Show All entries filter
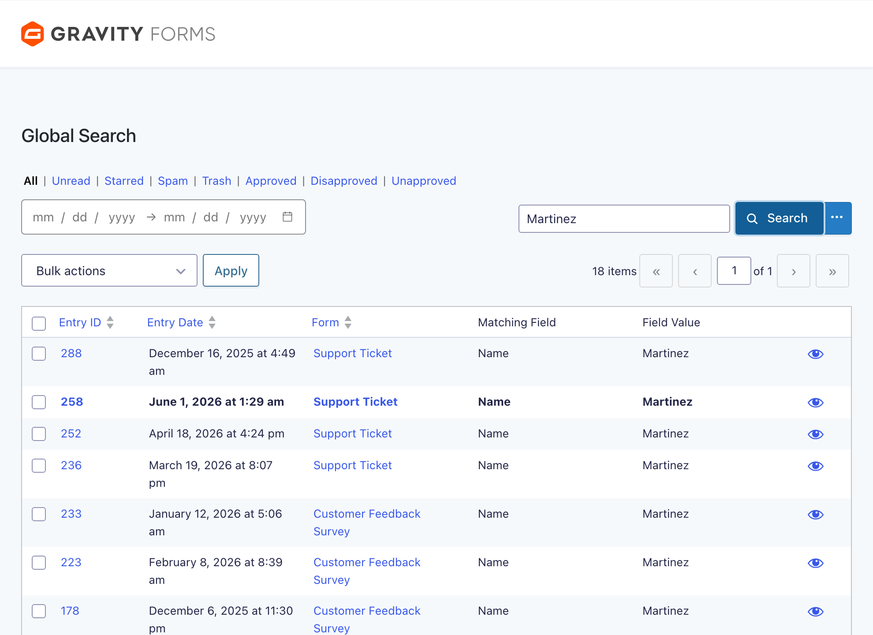This screenshot has height=635, width=873. [x=31, y=181]
